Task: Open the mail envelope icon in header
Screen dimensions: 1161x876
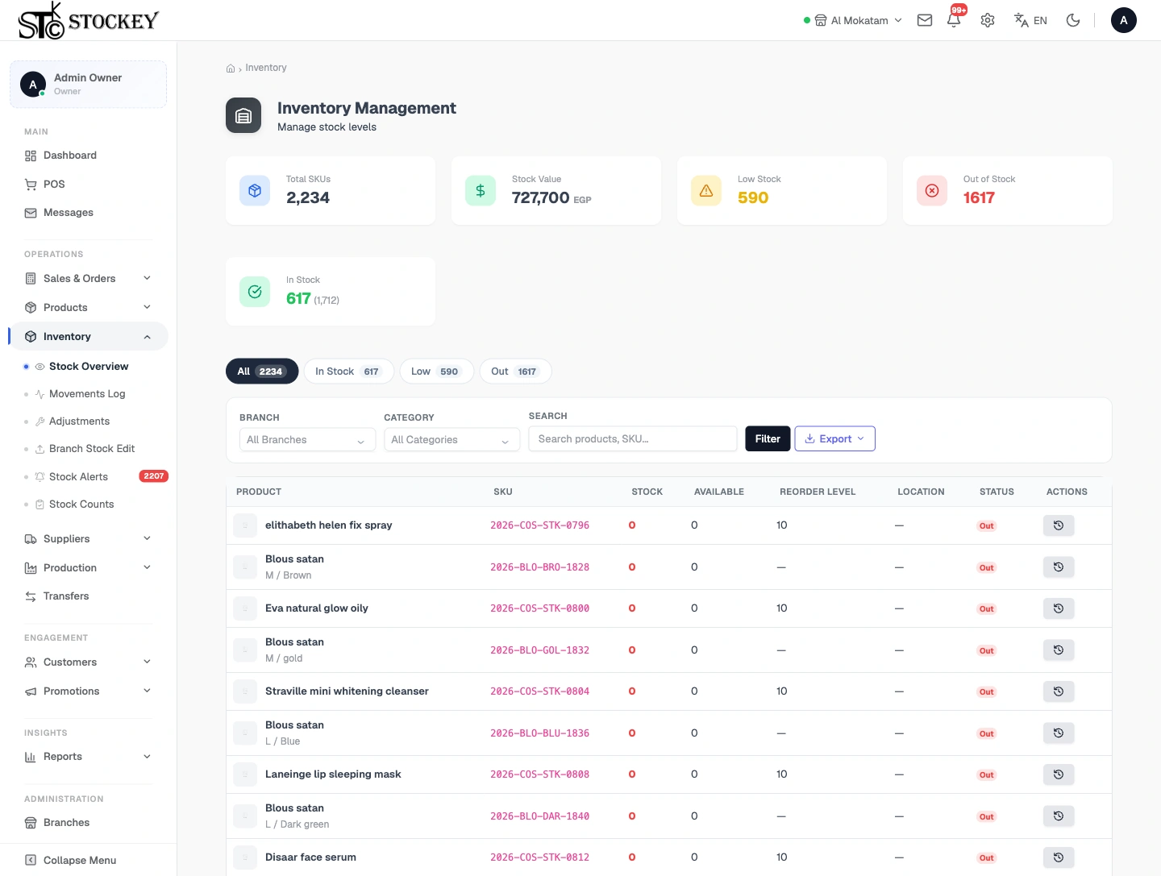Action: (925, 20)
